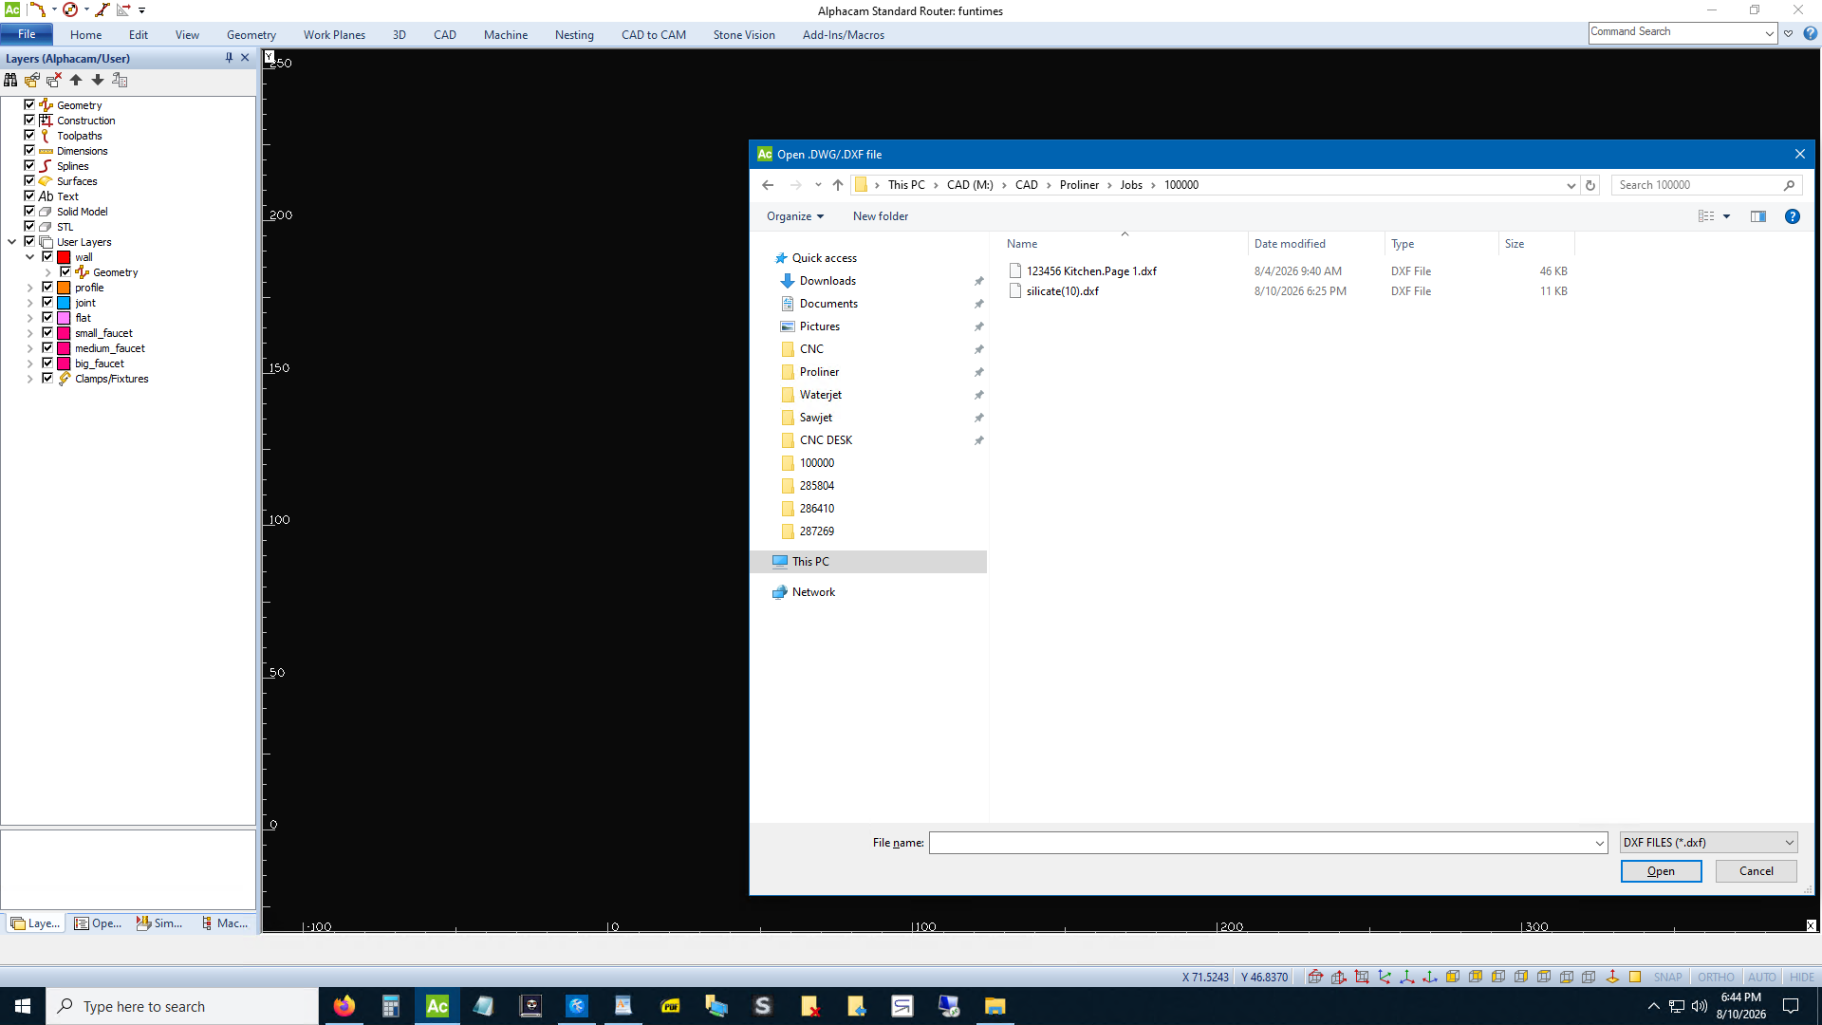Click the New folder button
Screen dimensions: 1822x1025
pos(881,216)
